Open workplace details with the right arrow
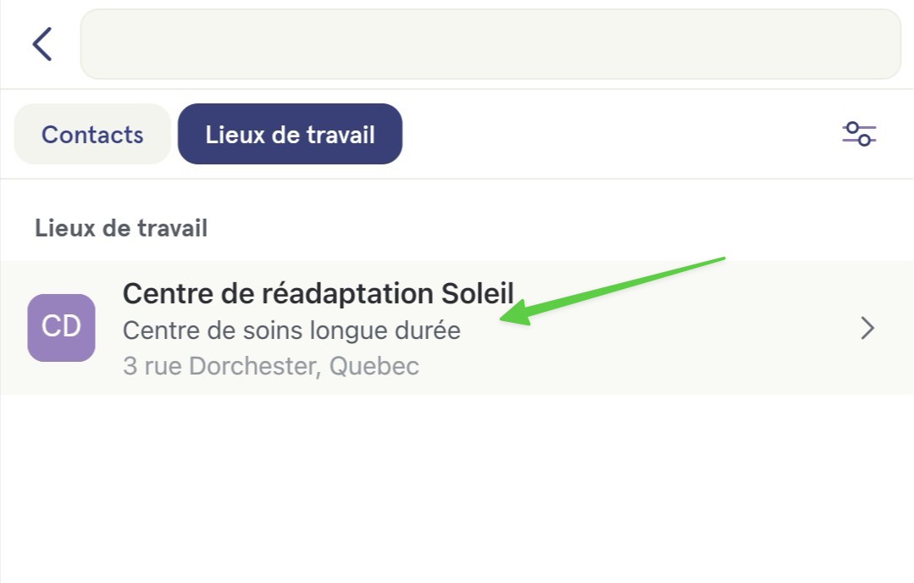Viewport: 914px width, 583px height. click(x=868, y=328)
